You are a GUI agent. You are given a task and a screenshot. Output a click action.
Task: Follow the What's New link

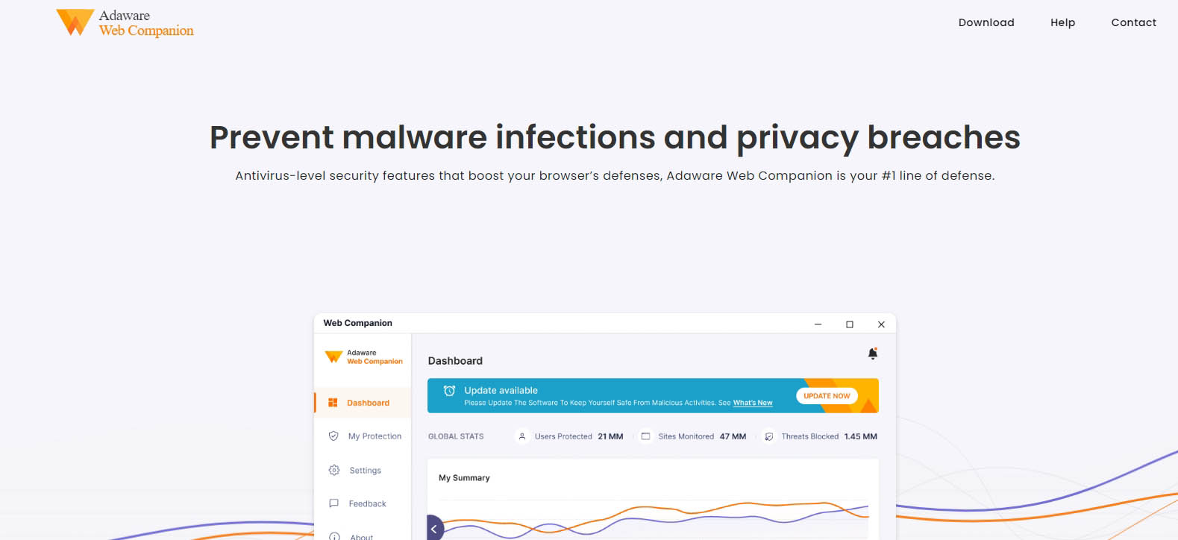pyautogui.click(x=752, y=403)
